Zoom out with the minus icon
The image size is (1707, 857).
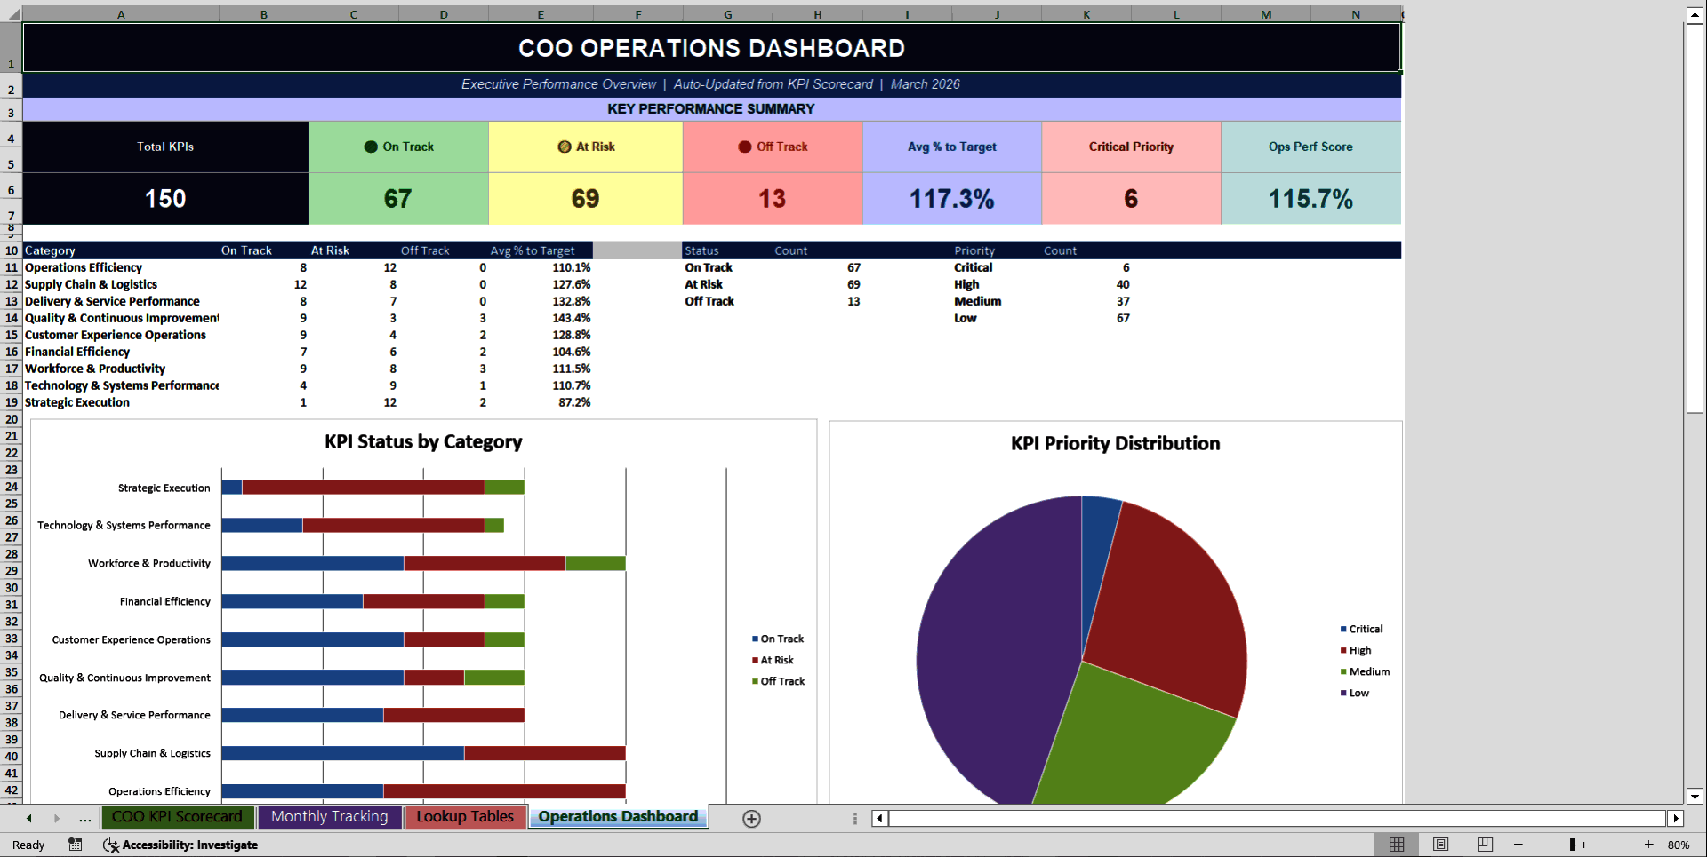click(1519, 845)
